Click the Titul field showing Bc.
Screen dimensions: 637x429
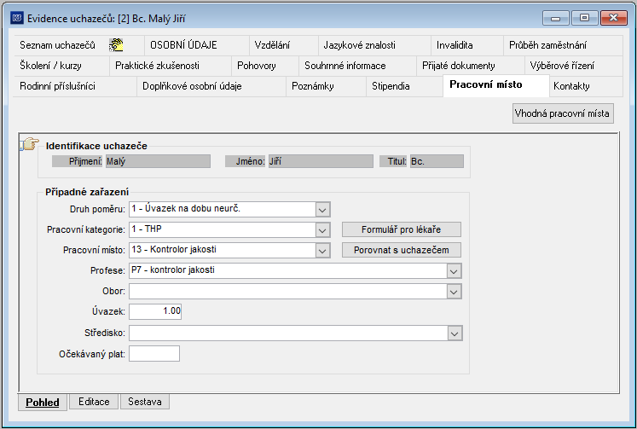437,161
